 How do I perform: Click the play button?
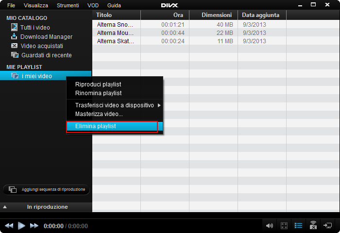click(x=21, y=226)
